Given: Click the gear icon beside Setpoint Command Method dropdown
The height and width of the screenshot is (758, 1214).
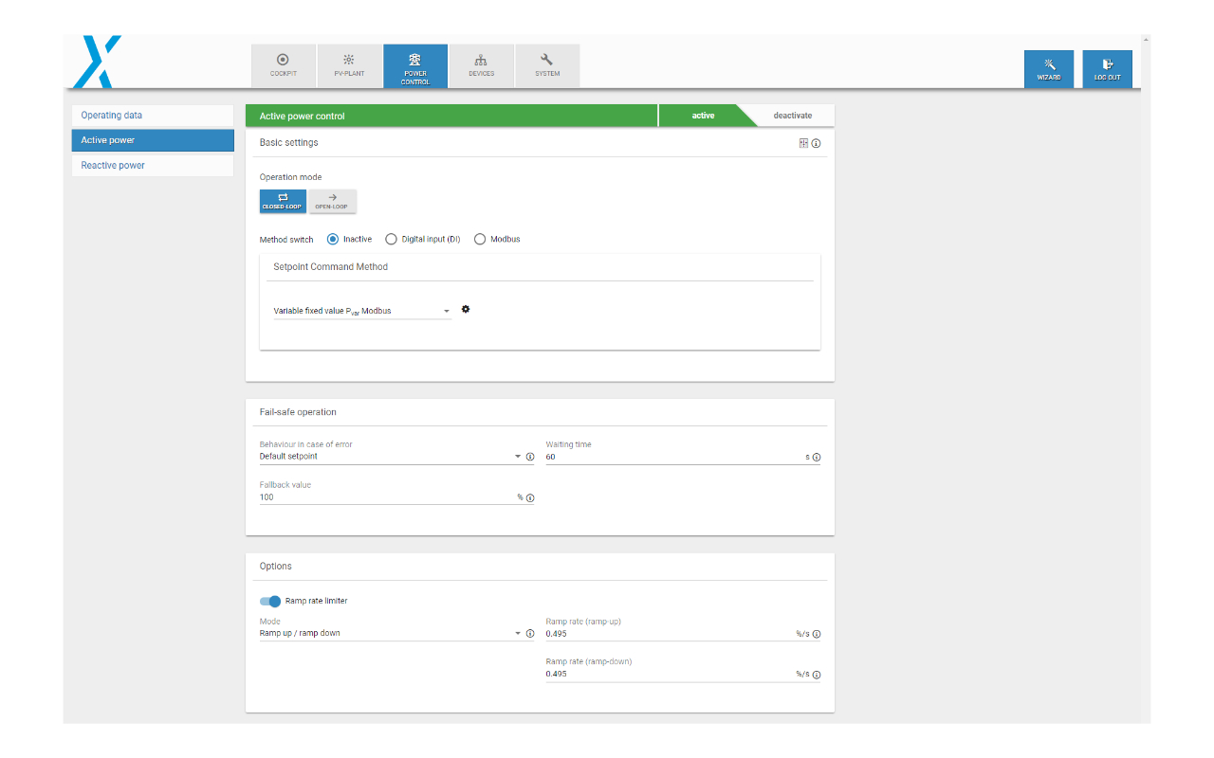Looking at the screenshot, I should tap(466, 310).
